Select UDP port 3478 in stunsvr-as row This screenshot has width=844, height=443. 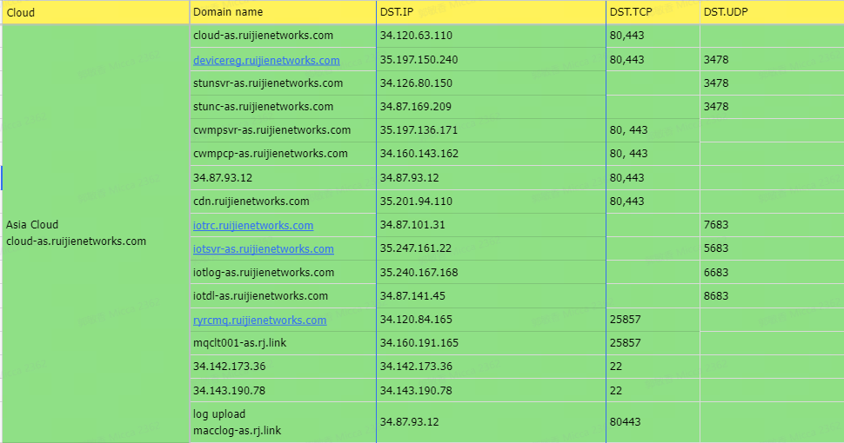[772, 83]
